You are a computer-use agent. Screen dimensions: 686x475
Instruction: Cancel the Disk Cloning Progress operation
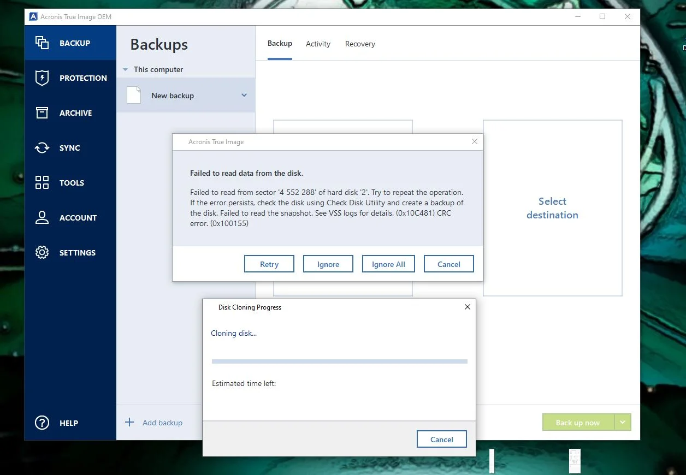441,440
